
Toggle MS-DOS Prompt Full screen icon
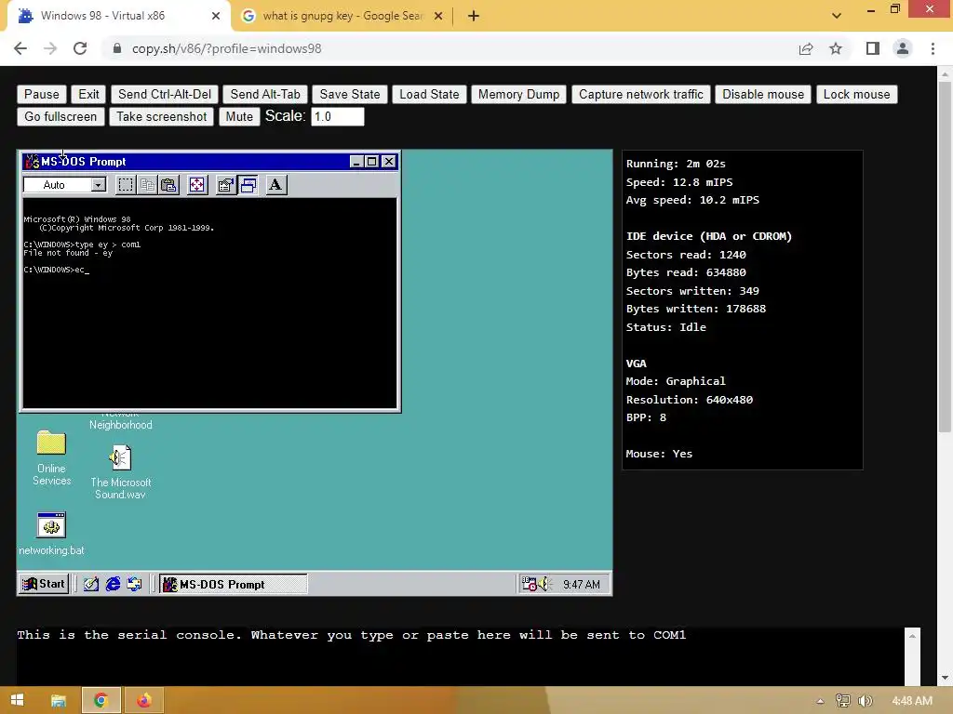pyautogui.click(x=197, y=185)
